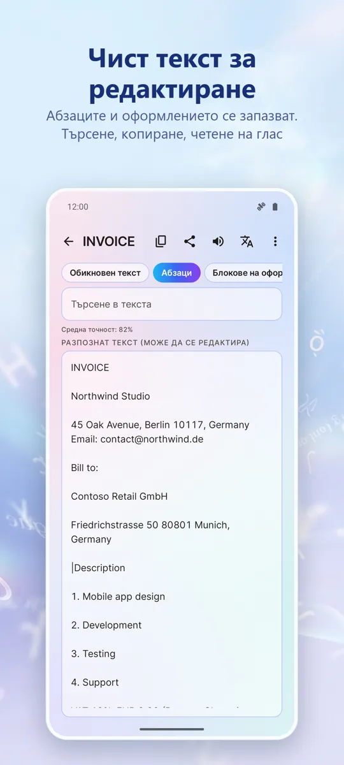This screenshot has width=344, height=765.
Task: Place cursor on Northwind Studio line
Action: (110, 396)
